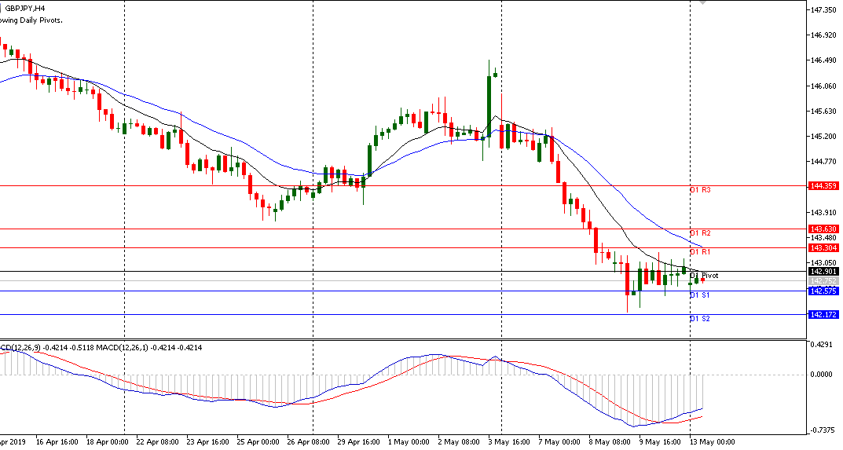This screenshot has width=843, height=450.
Task: Click the chart shift triangle marker at top
Action: tap(703, 3)
